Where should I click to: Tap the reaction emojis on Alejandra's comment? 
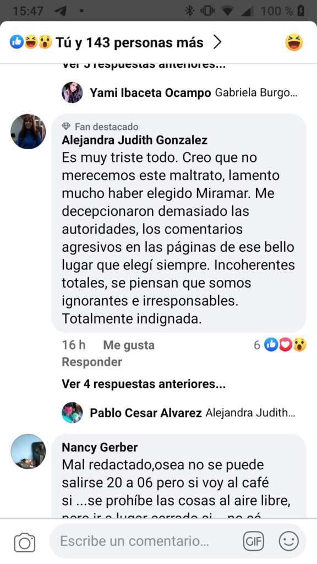(x=286, y=345)
